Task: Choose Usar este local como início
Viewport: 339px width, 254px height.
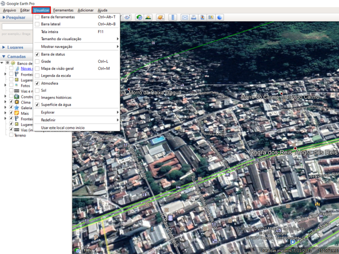Action: point(77,128)
